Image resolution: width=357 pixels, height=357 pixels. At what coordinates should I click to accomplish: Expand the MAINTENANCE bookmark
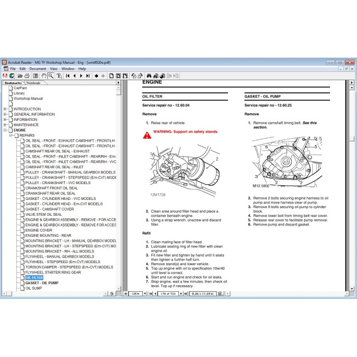[5, 125]
